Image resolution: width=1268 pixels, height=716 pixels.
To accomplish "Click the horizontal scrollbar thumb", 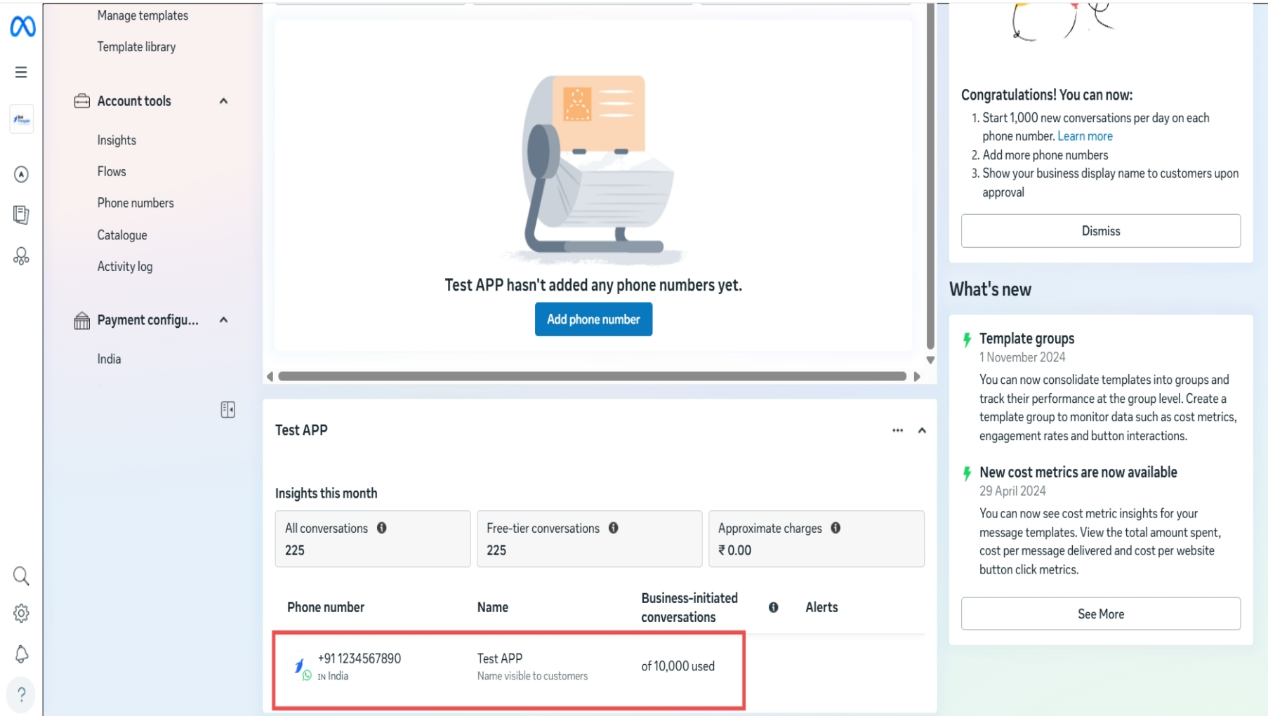I will [592, 377].
